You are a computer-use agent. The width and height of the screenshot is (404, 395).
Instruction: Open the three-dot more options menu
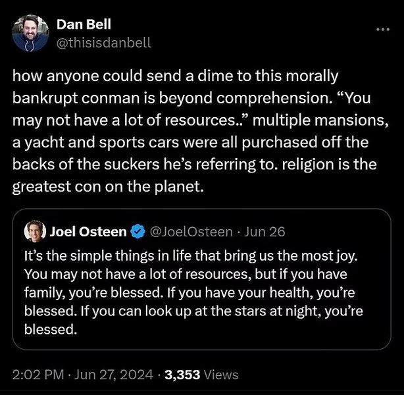click(x=382, y=30)
